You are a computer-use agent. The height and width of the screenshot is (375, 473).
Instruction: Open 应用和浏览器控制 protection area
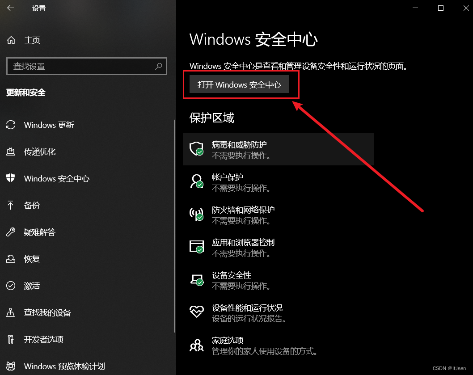[x=279, y=247]
